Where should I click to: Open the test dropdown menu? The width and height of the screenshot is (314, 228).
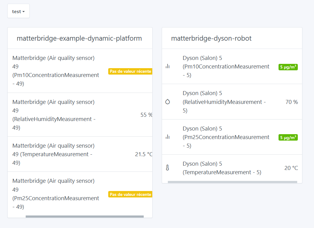pos(18,11)
